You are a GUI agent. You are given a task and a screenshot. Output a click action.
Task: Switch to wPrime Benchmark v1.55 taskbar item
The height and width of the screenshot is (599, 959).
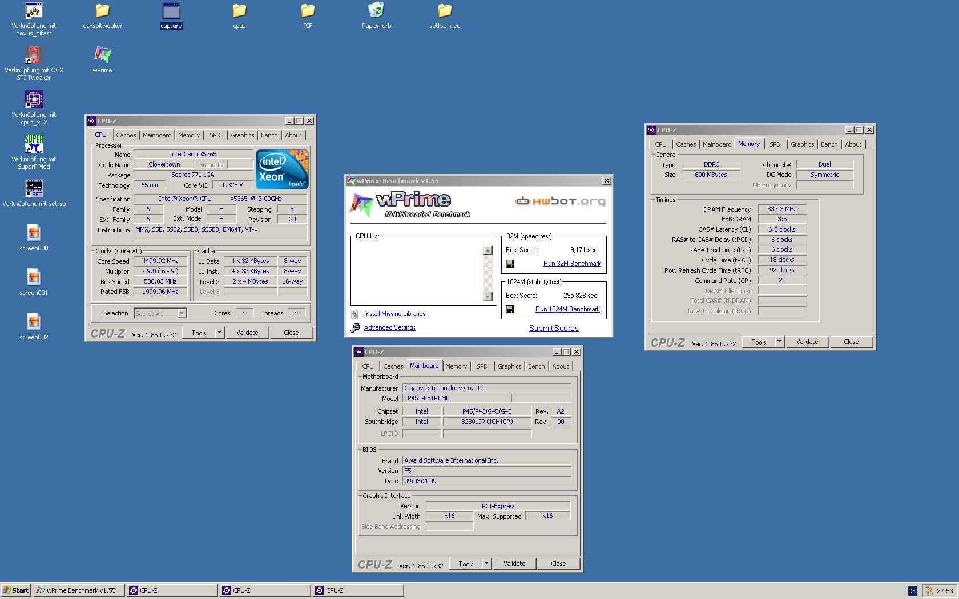click(x=79, y=590)
